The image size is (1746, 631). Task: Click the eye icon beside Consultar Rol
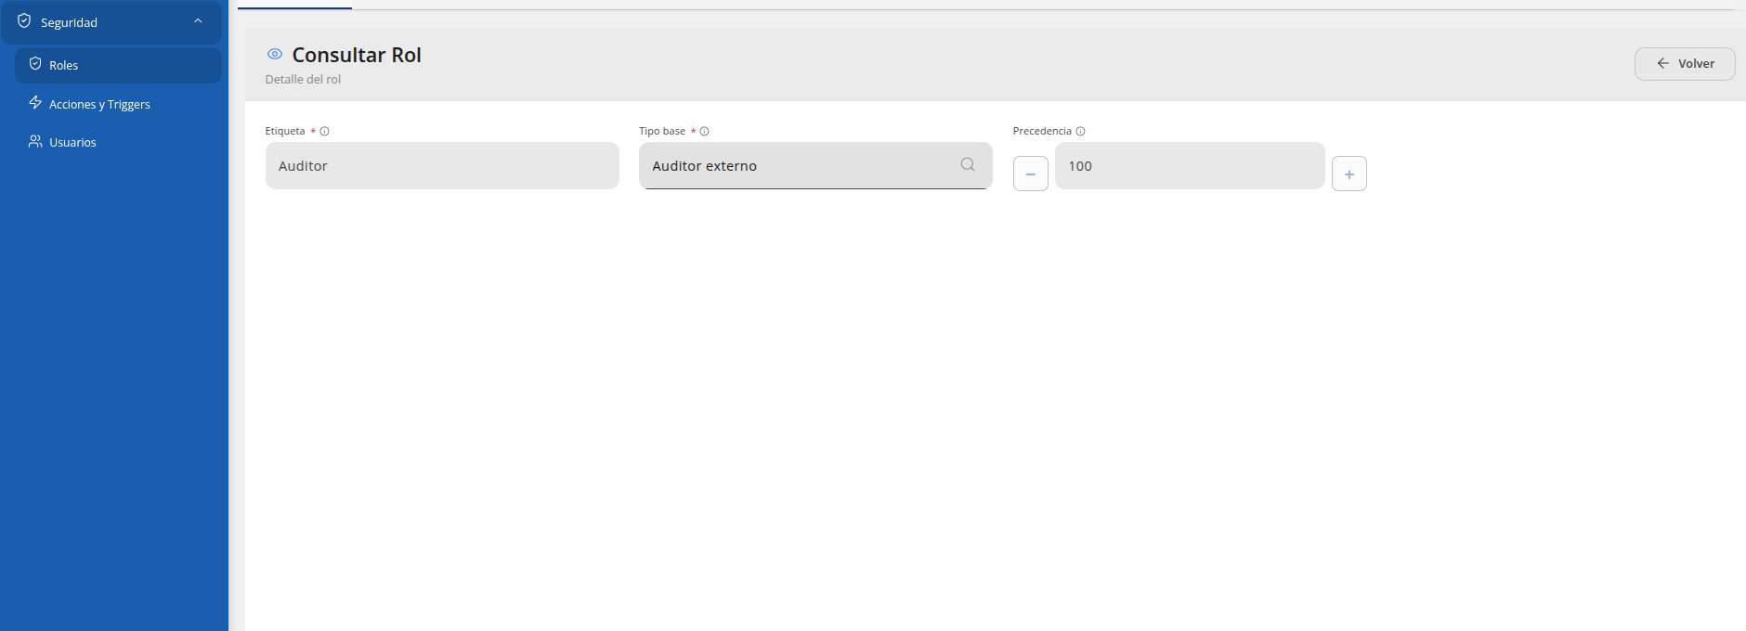click(x=275, y=54)
